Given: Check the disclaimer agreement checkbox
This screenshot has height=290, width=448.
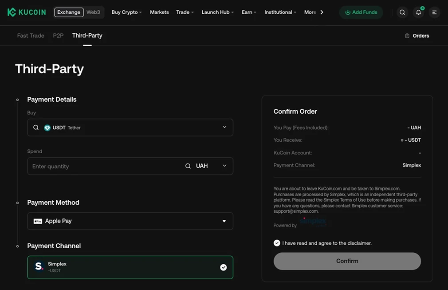Looking at the screenshot, I should [x=277, y=243].
